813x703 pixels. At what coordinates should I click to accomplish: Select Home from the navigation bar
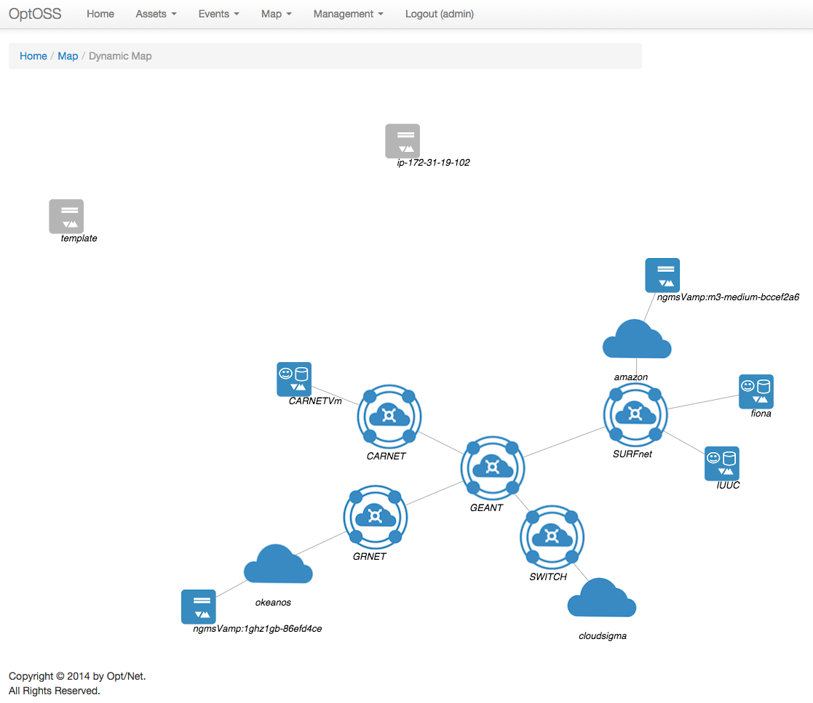click(100, 13)
